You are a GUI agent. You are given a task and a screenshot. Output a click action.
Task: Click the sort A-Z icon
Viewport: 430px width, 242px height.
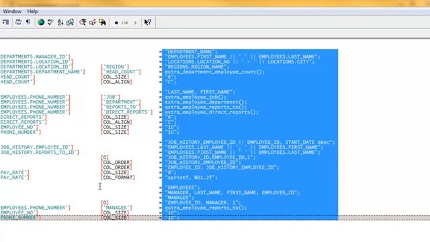60,22
